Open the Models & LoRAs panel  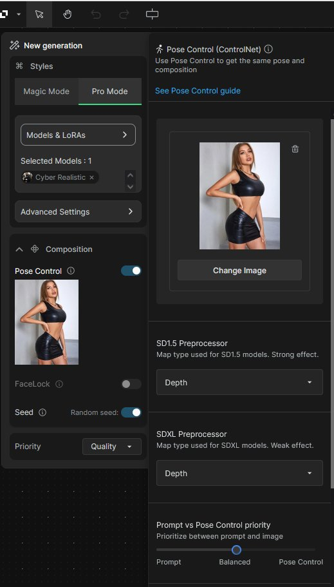(x=78, y=135)
